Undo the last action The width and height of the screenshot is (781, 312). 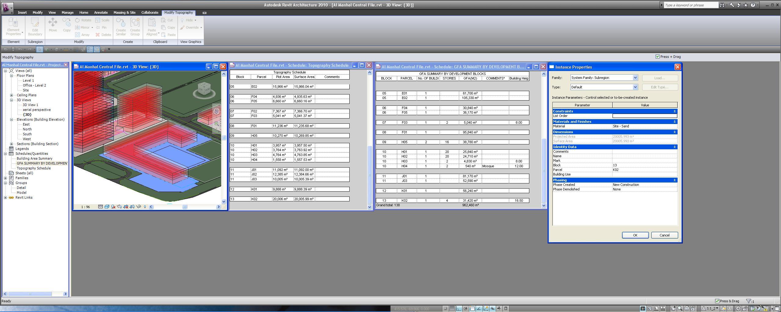pyautogui.click(x=20, y=49)
